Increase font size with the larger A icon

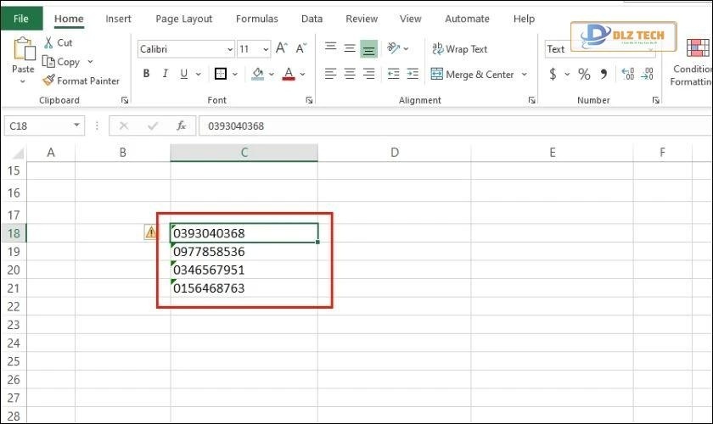pos(283,49)
